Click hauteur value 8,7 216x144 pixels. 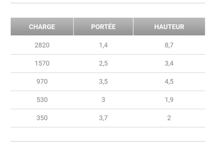coord(169,45)
